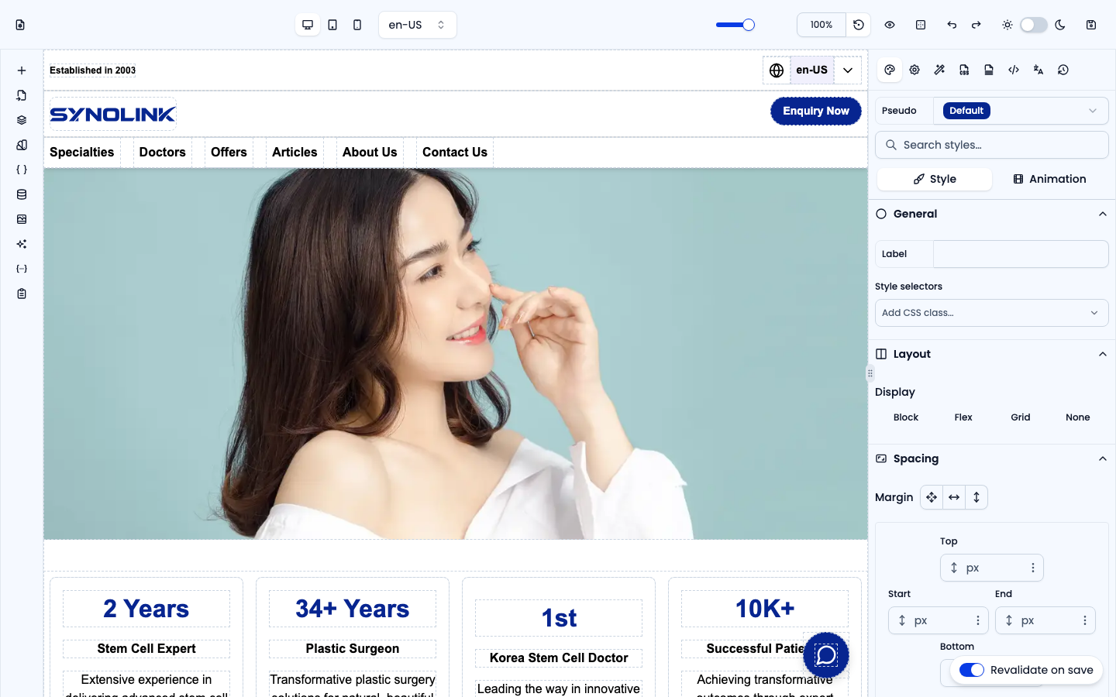Screen dimensions: 1116x697
Task: Open the magic wand tab in the right panel
Action: [x=939, y=70]
